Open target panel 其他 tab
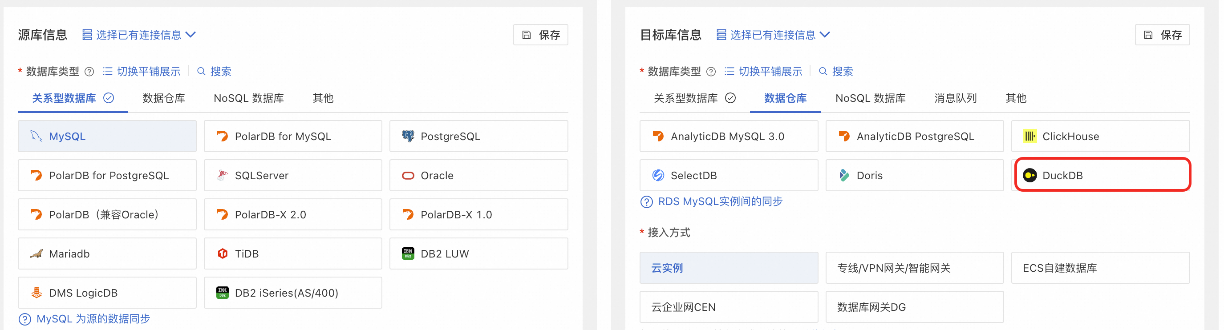1224x330 pixels. pyautogui.click(x=1016, y=98)
